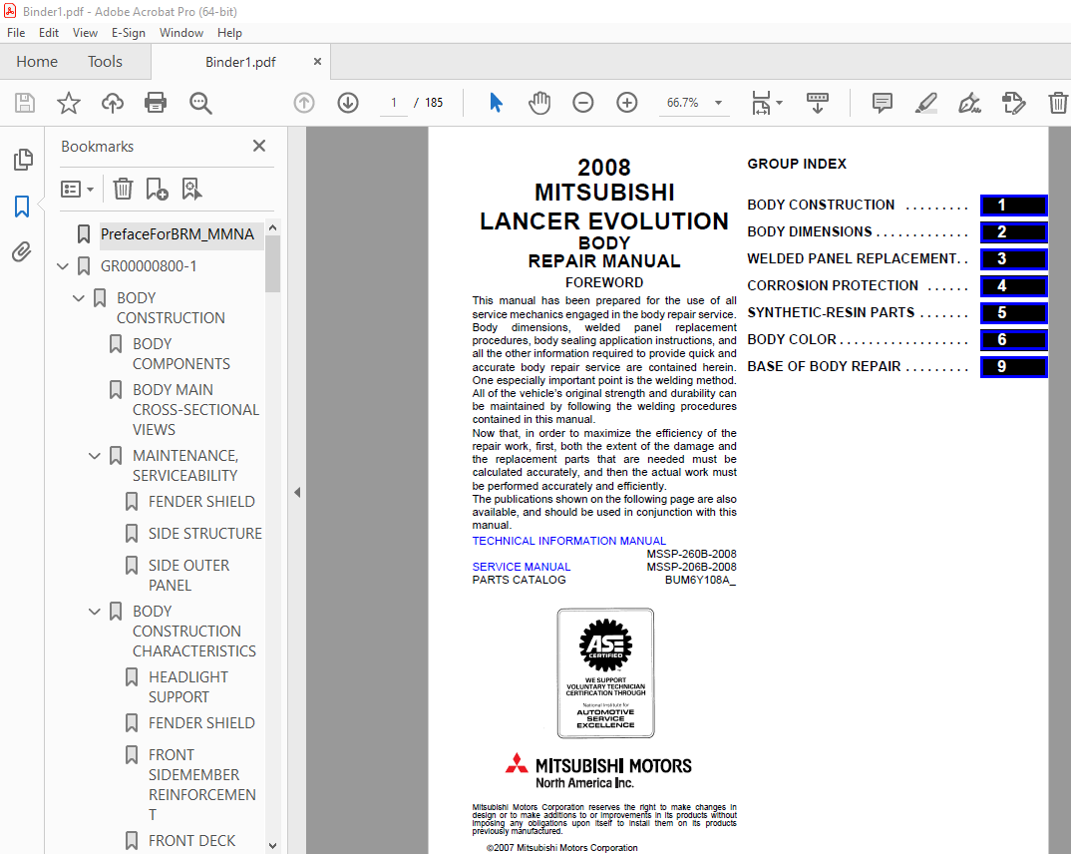
Task: Collapse the BODY CONSTRUCTION bookmark
Action: click(80, 298)
